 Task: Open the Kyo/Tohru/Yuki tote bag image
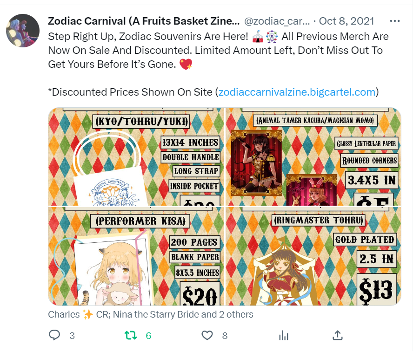[136, 156]
